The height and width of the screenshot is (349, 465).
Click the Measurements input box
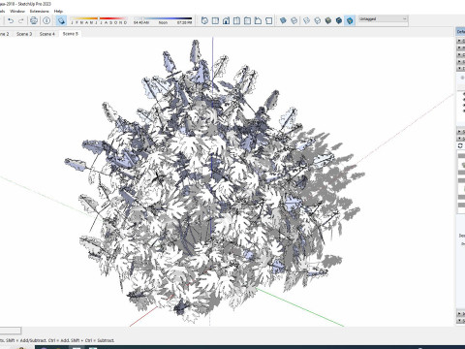pos(11,331)
